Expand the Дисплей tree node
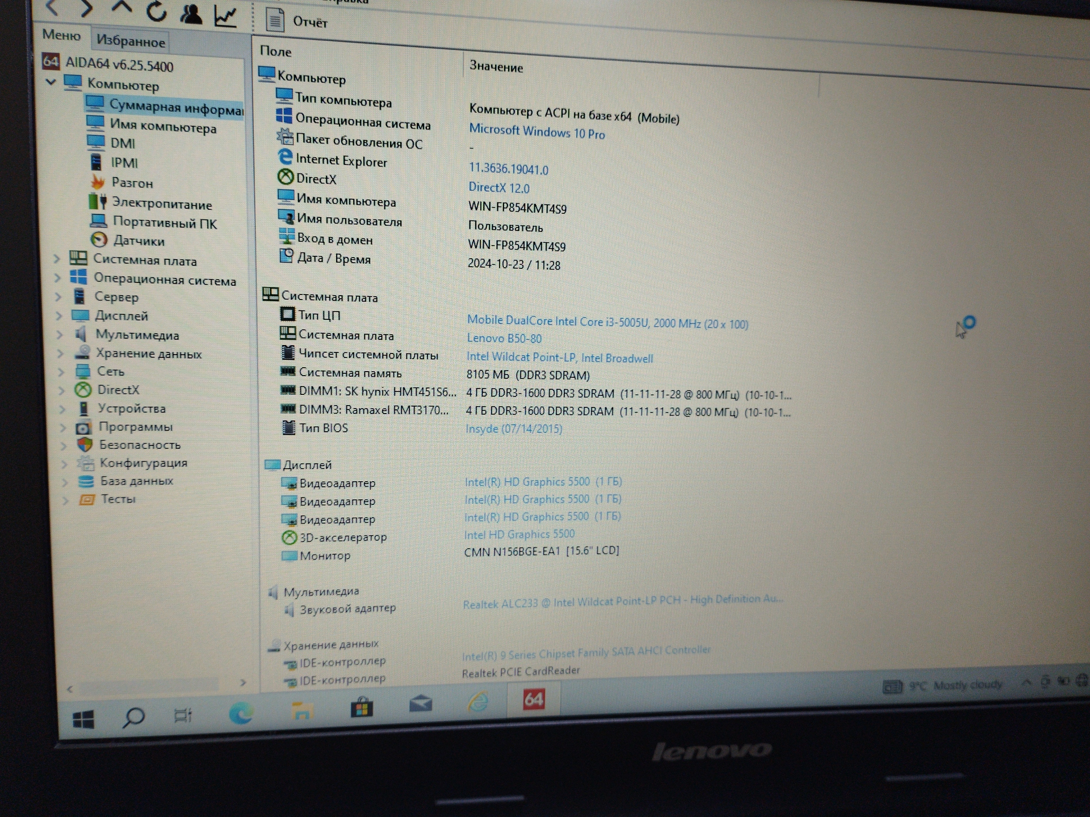The width and height of the screenshot is (1090, 817). pyautogui.click(x=59, y=315)
